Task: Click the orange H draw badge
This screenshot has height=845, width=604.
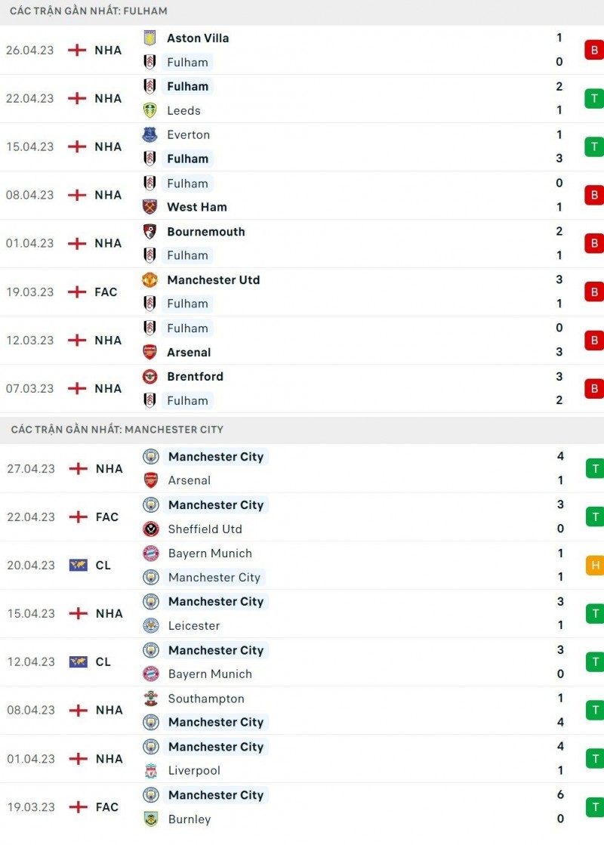Action: [594, 565]
